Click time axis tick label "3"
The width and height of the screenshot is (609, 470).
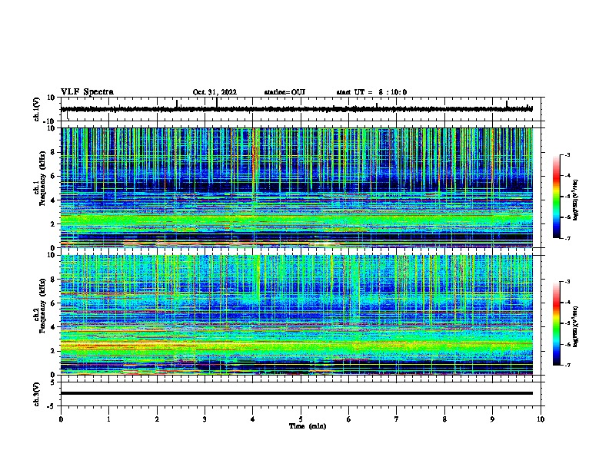[x=205, y=419]
